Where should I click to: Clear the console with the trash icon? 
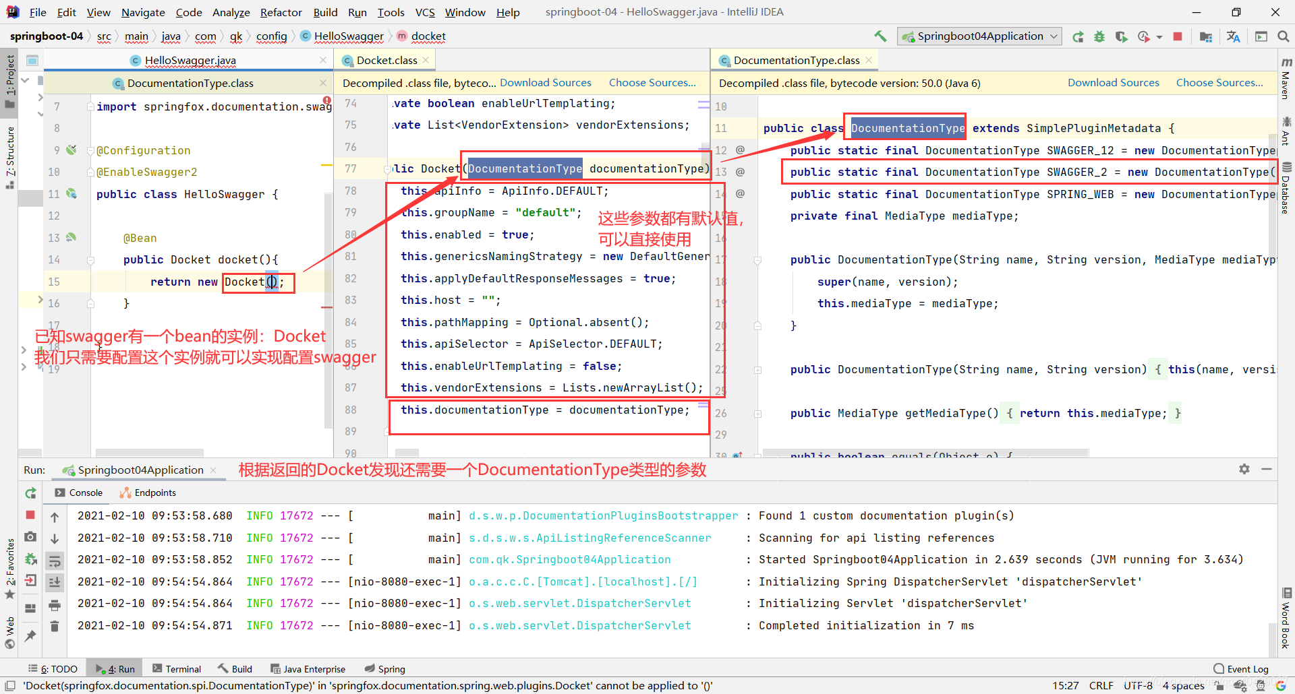click(x=55, y=626)
